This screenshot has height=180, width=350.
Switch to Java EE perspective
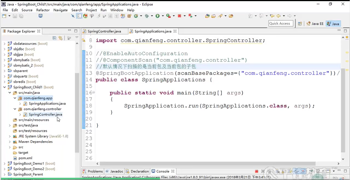tap(315, 24)
